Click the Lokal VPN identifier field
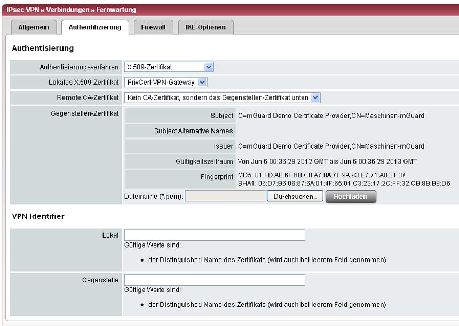 click(x=215, y=235)
